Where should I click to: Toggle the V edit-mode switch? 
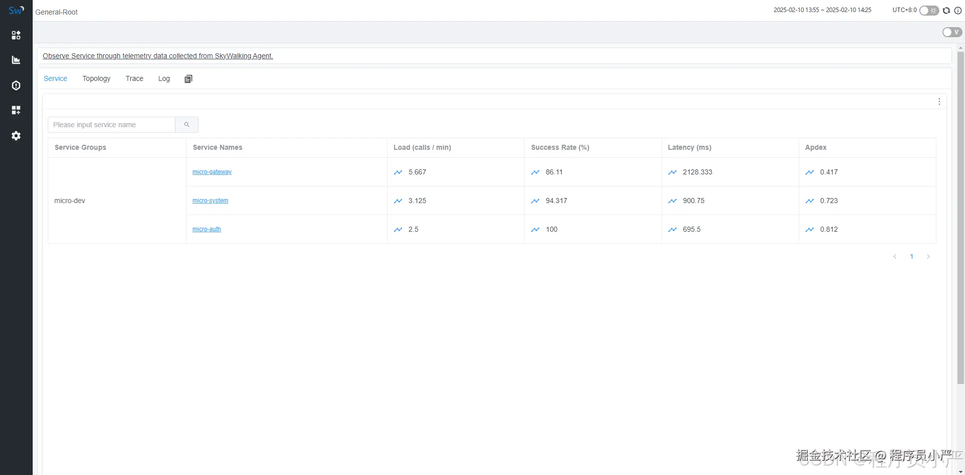(952, 32)
